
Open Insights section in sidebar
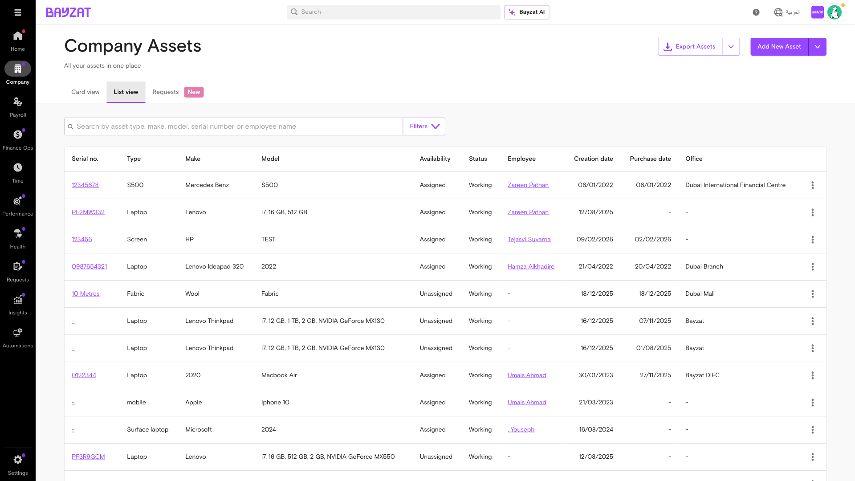[18, 305]
